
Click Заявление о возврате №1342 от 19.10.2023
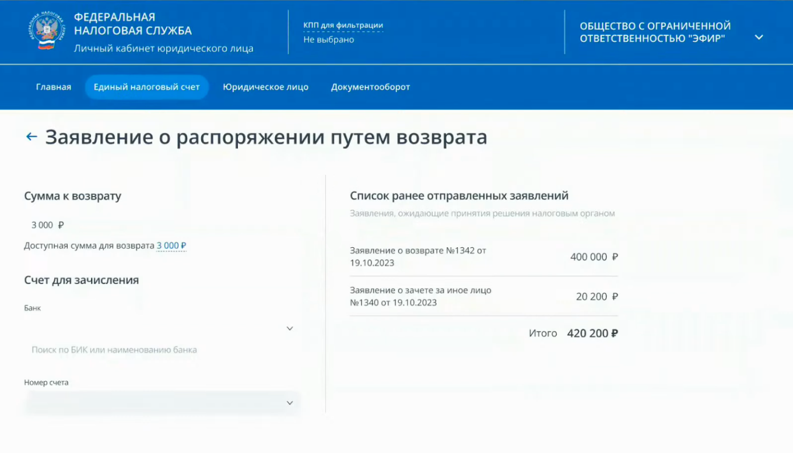(419, 257)
